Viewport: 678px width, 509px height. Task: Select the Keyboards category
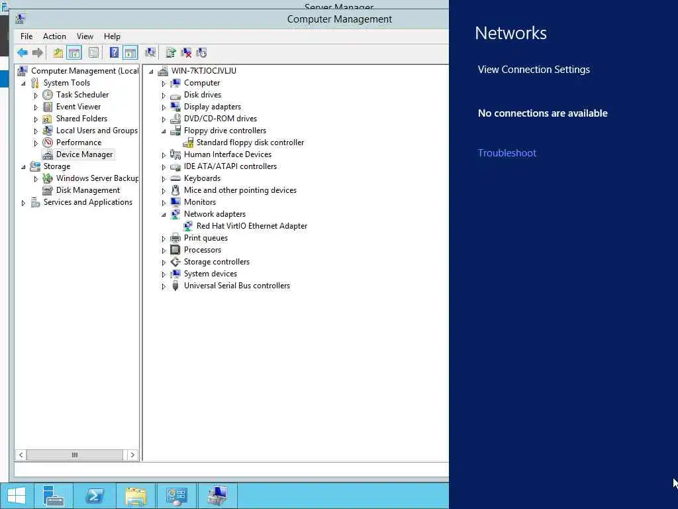[202, 178]
